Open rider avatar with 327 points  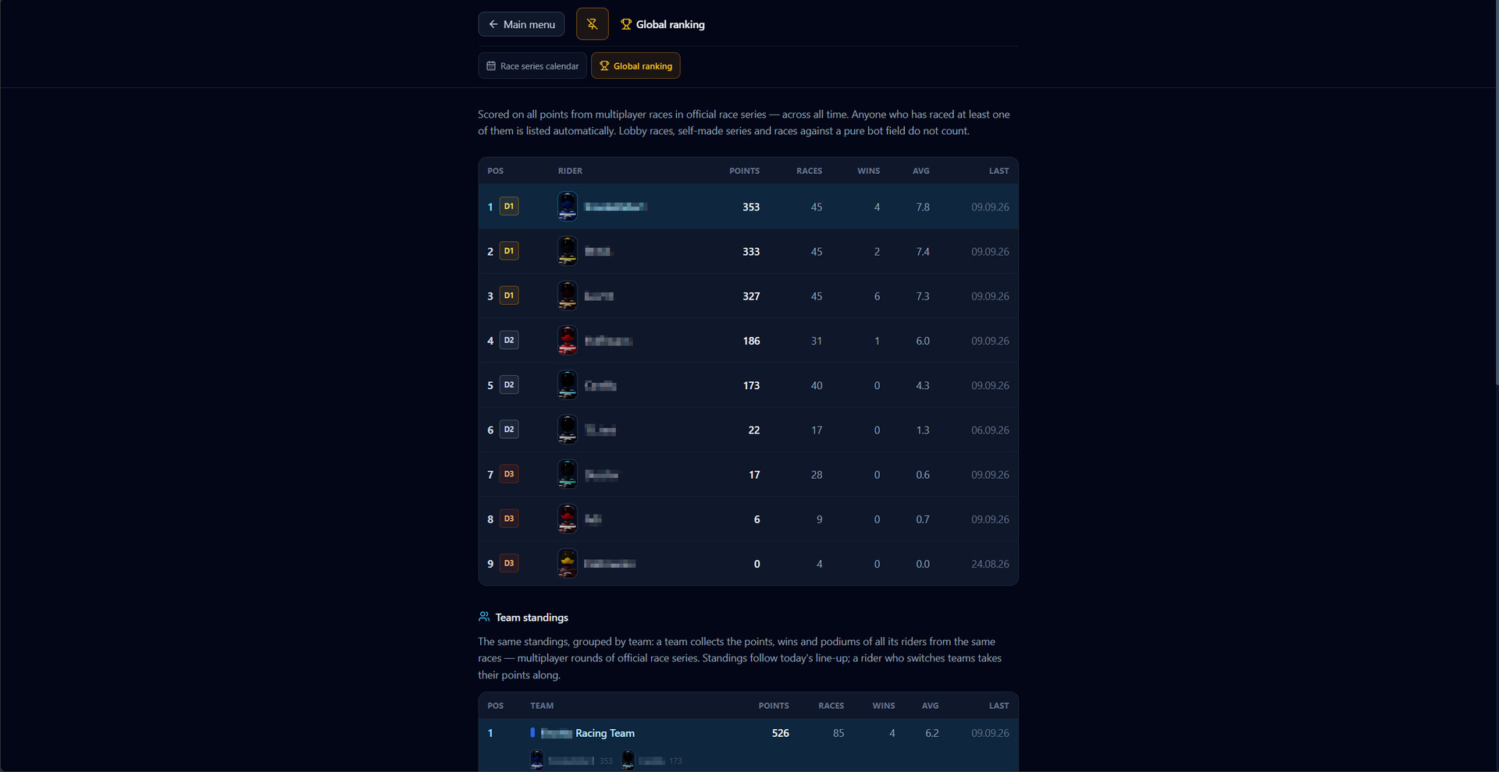click(x=568, y=296)
